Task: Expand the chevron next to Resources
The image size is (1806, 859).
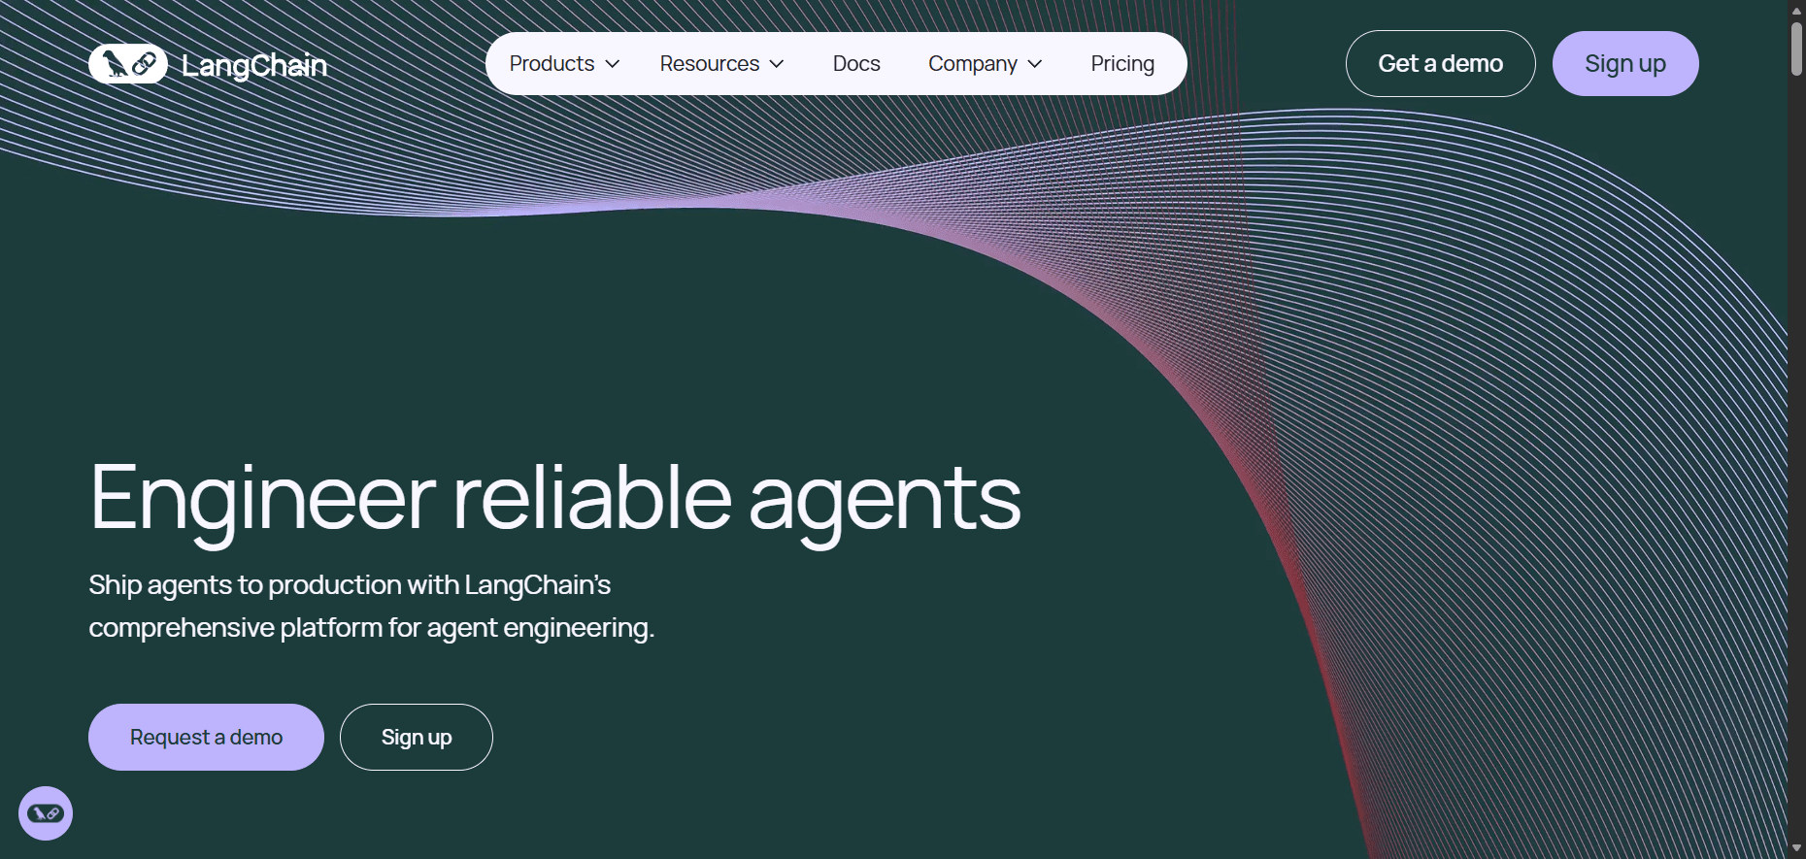Action: point(777,64)
